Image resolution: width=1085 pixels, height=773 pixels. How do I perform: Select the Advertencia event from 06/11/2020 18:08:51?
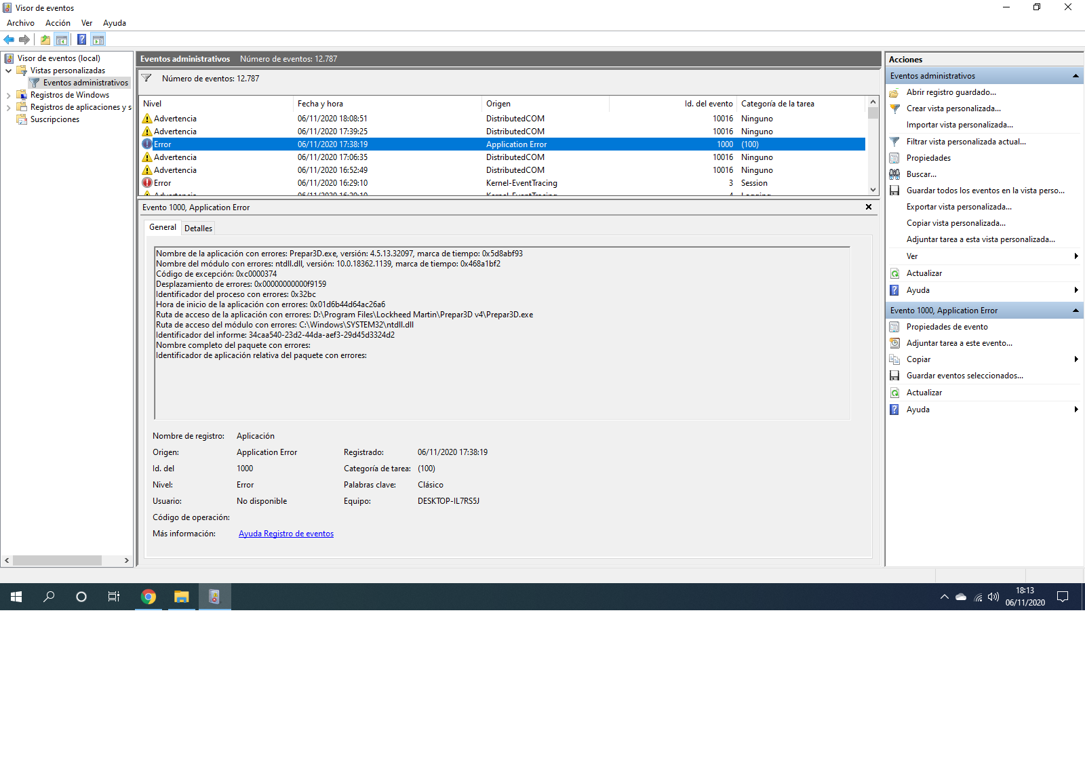502,119
